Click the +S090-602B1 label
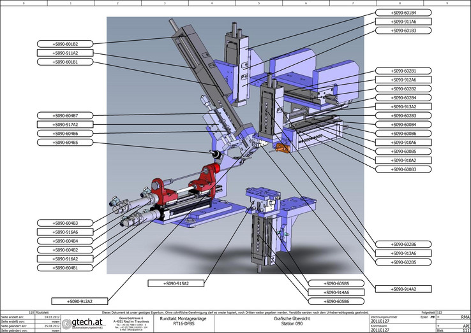 point(403,71)
